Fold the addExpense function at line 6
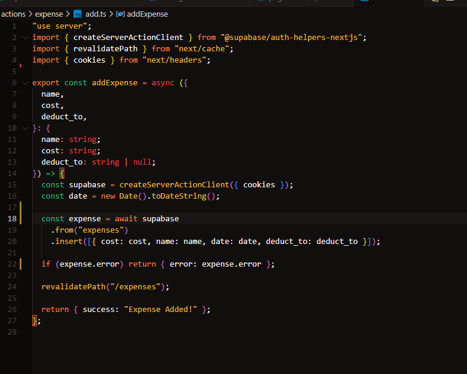This screenshot has height=374, width=467. tap(26, 83)
